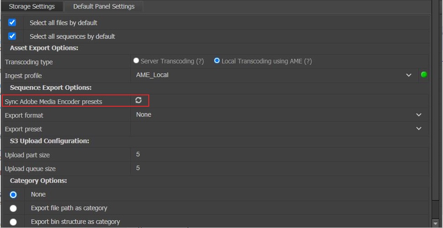Click the Sync Adobe Media Encoder presets refresh icon
The image size is (443, 228).
[x=138, y=100]
